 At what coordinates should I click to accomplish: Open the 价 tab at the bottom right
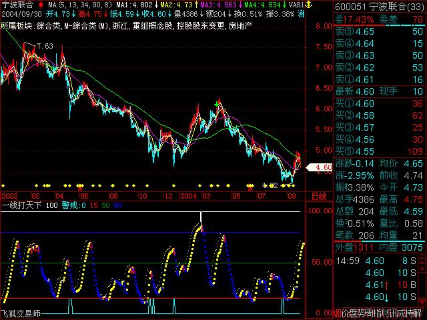[346, 313]
